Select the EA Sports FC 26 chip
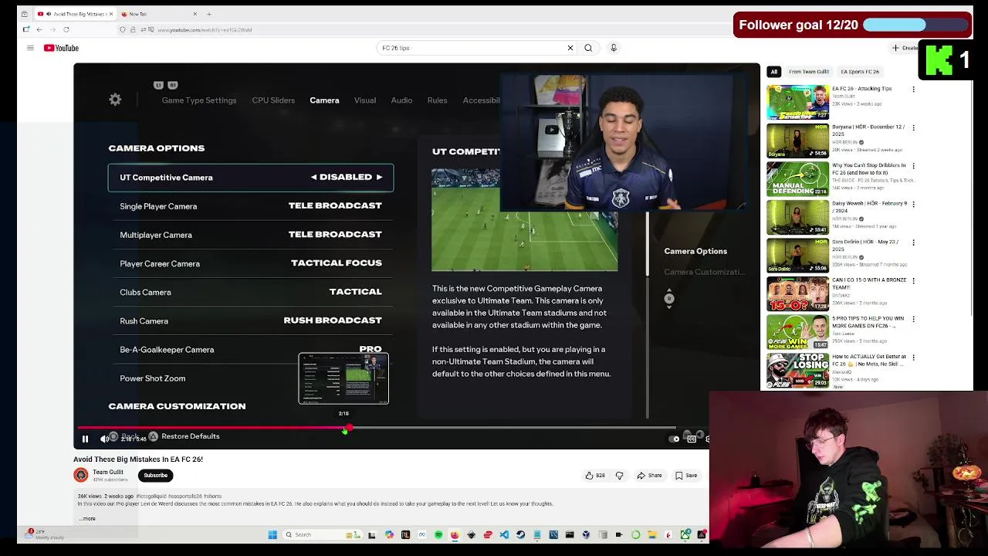 pos(860,72)
